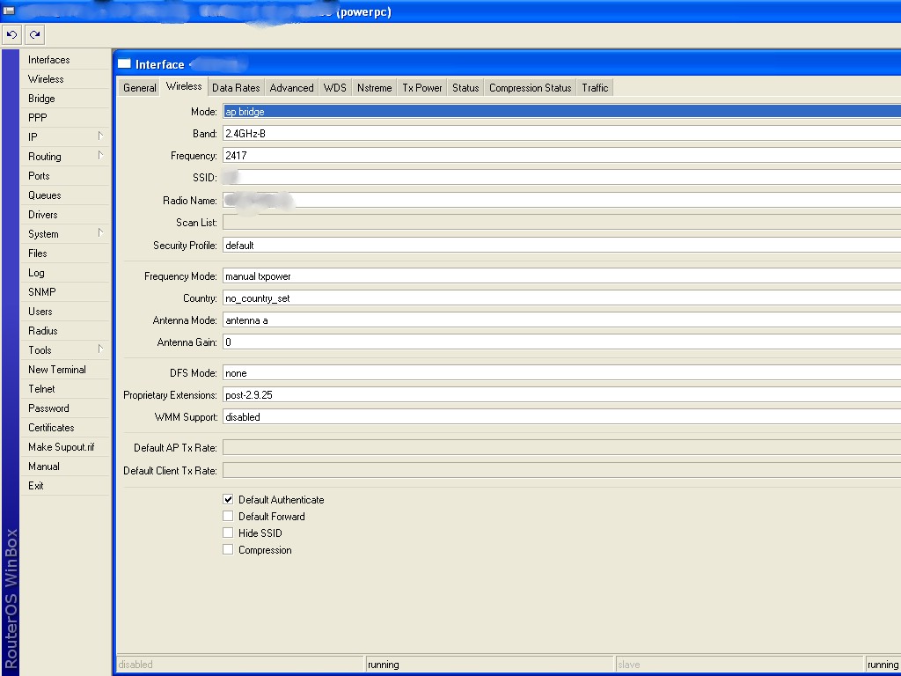The image size is (901, 676).
Task: Click the Scan List field
Action: point(561,223)
